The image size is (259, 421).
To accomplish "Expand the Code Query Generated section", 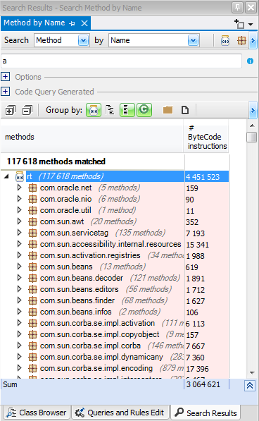I will (x=6, y=92).
